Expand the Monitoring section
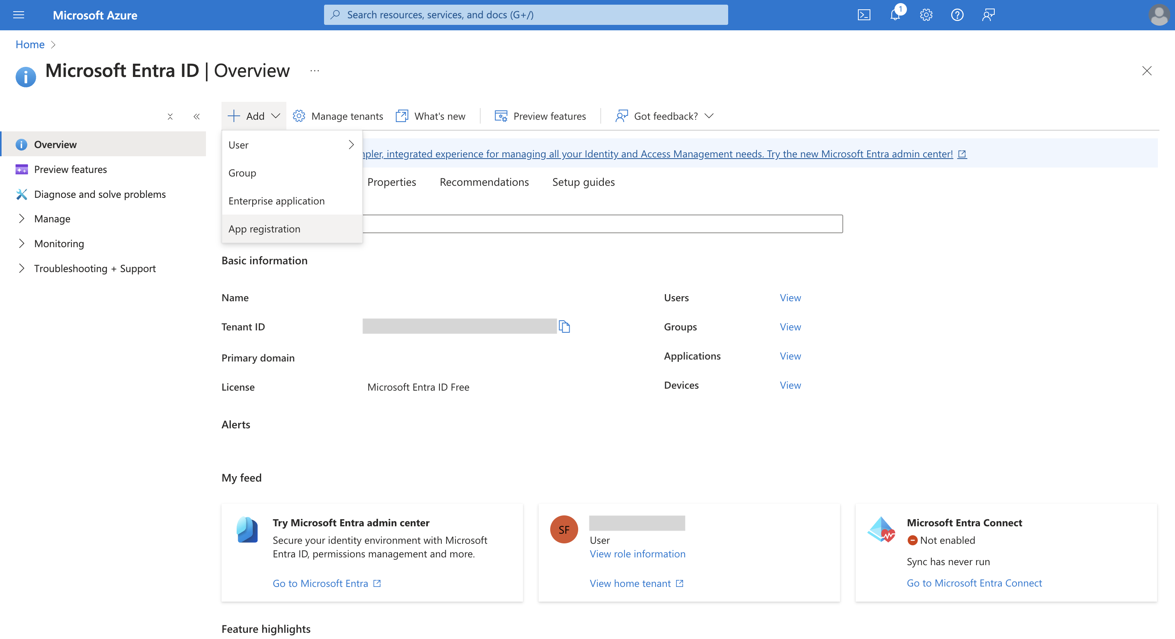The width and height of the screenshot is (1175, 639). coord(59,243)
